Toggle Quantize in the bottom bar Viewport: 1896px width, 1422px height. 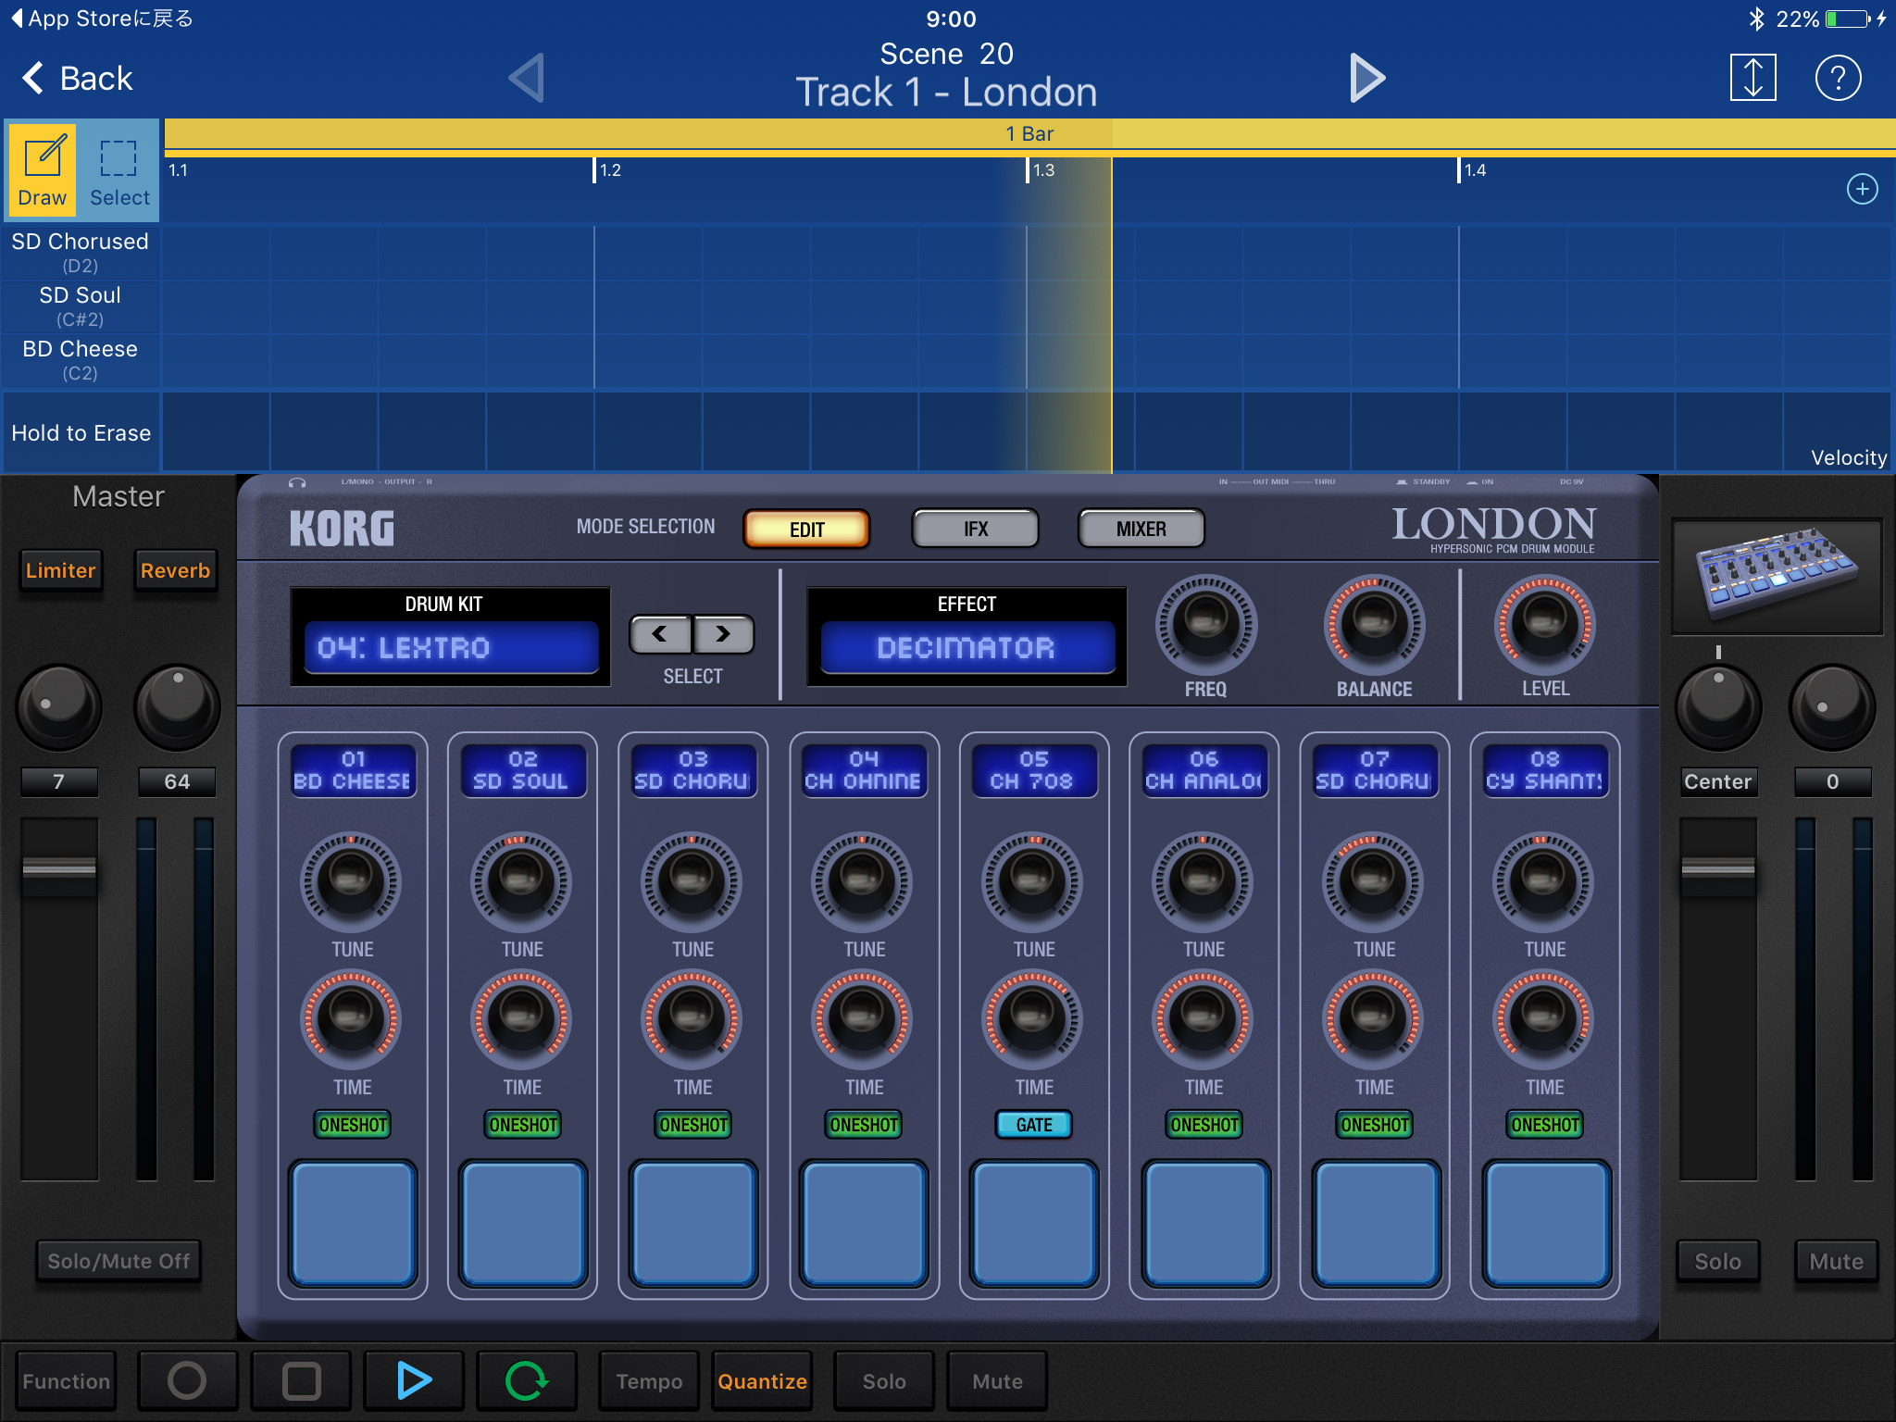click(x=762, y=1380)
